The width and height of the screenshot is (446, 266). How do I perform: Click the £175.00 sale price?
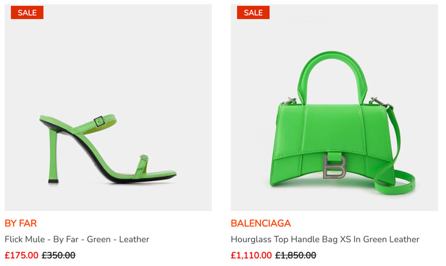pos(21,255)
